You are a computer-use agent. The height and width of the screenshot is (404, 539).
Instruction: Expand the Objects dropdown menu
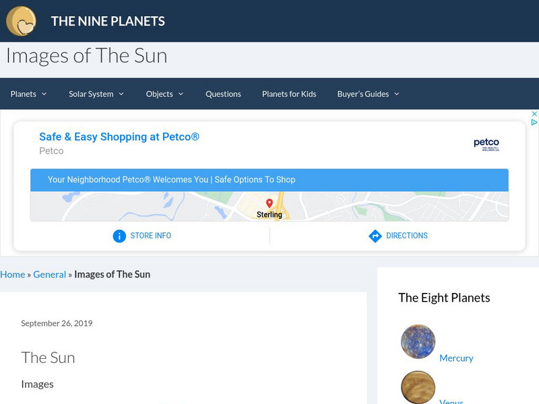pos(165,94)
